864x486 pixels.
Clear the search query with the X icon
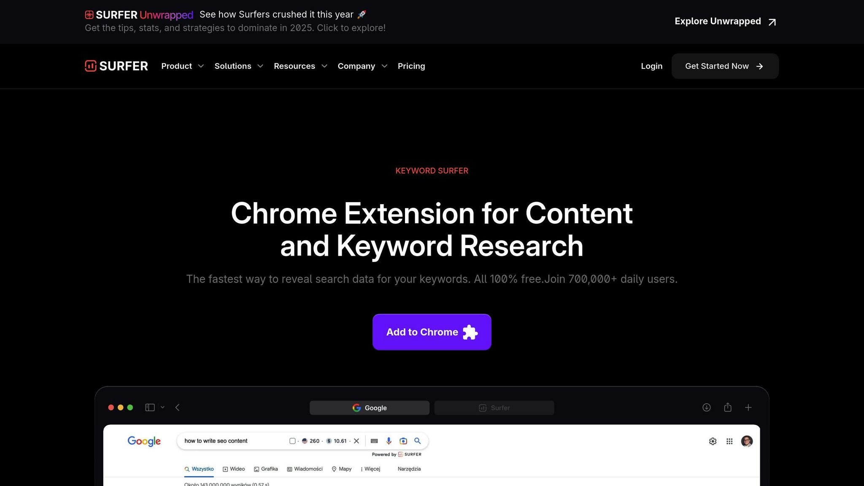356,441
